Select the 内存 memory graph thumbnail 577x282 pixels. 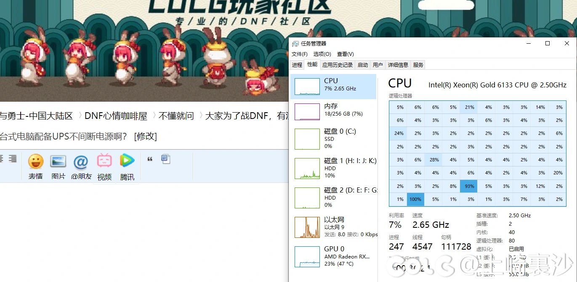coord(307,112)
